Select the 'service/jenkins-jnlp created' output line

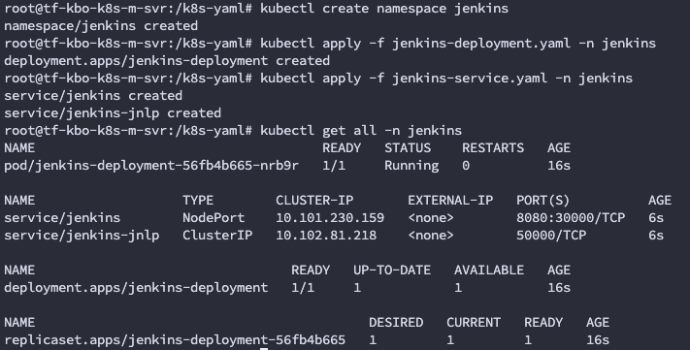[x=113, y=113]
